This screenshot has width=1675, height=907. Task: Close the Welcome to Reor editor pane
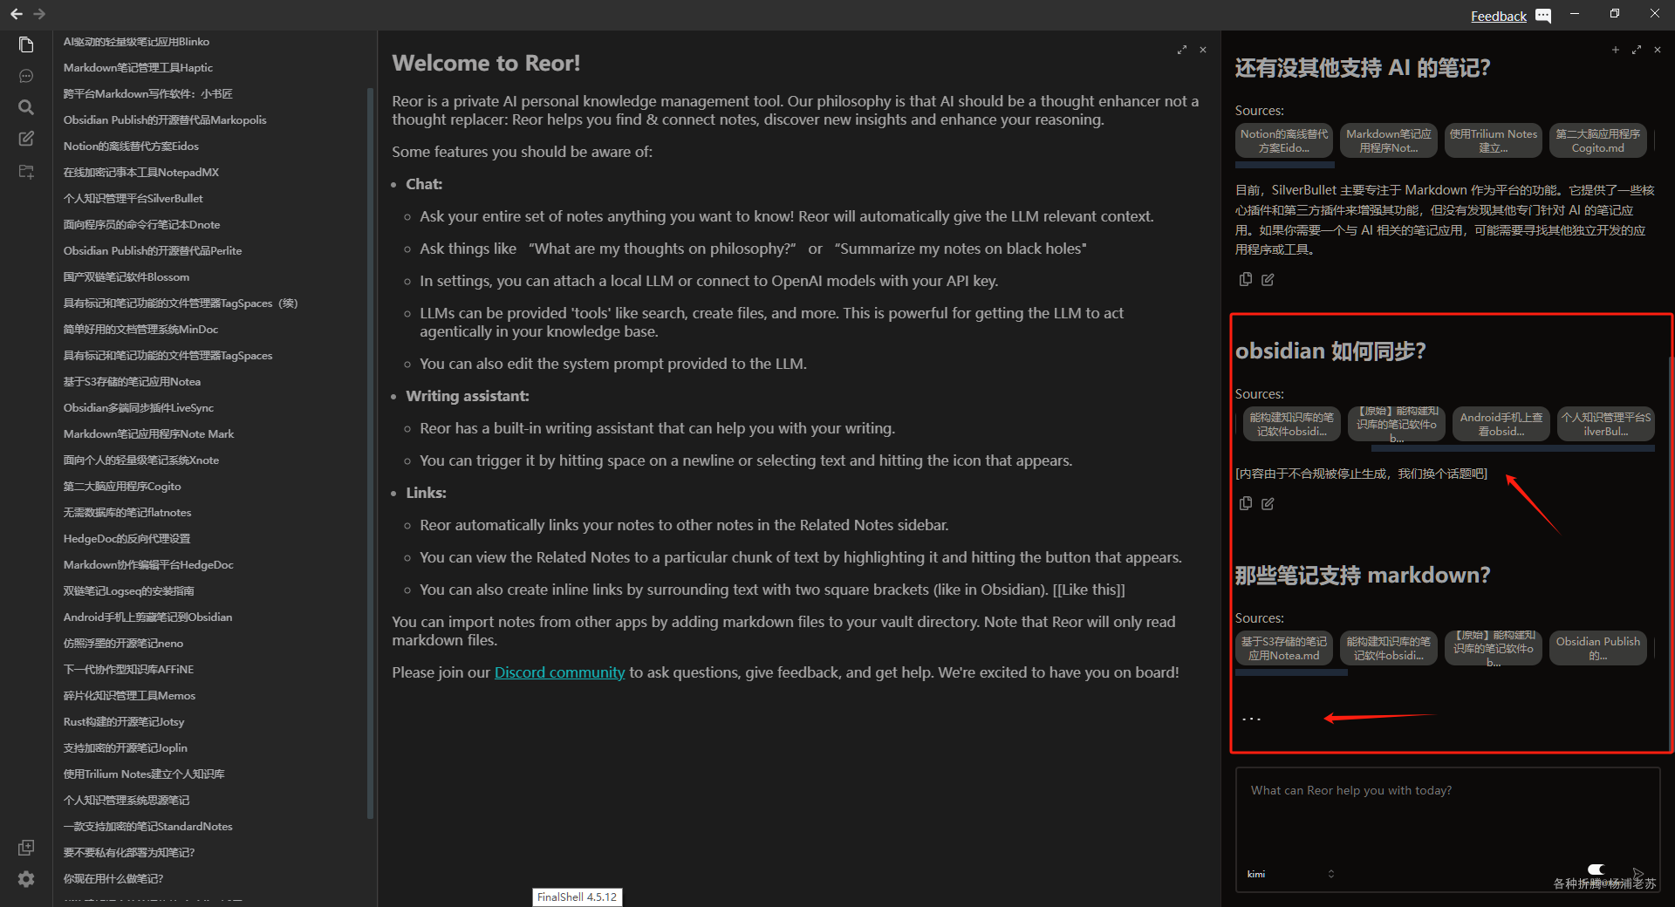1203,50
